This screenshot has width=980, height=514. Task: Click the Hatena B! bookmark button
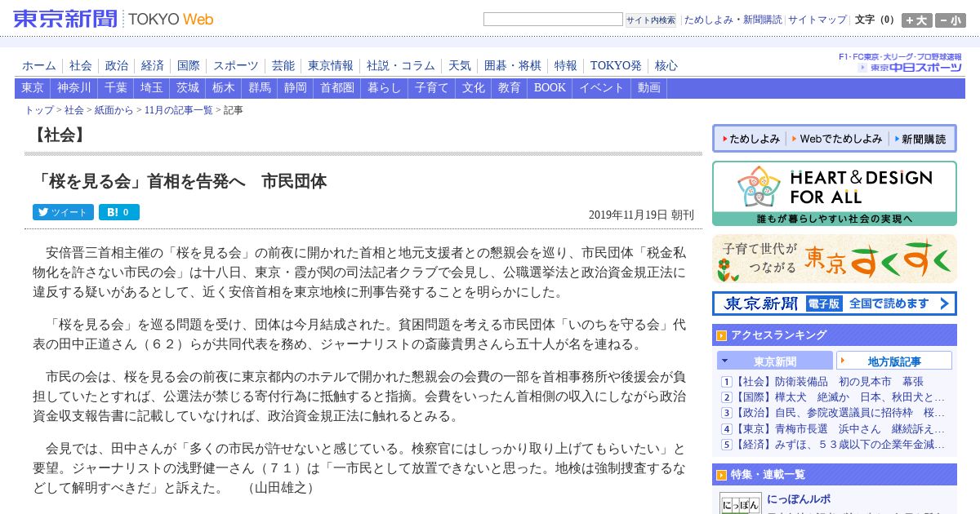pos(119,212)
